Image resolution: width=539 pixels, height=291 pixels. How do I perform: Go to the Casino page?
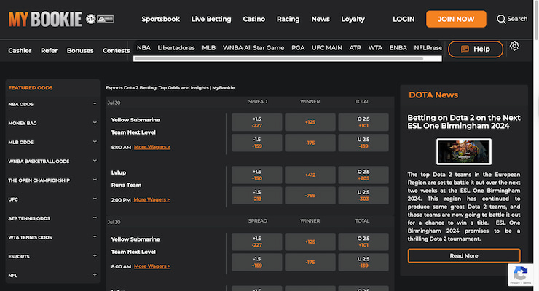(253, 19)
